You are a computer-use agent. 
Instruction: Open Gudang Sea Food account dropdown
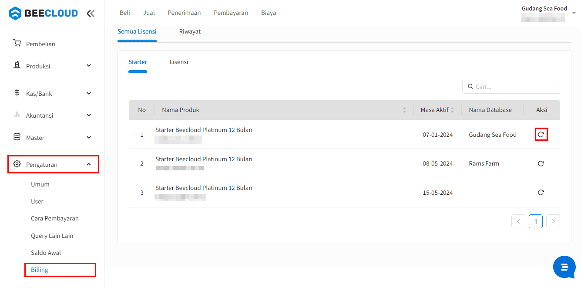click(548, 13)
